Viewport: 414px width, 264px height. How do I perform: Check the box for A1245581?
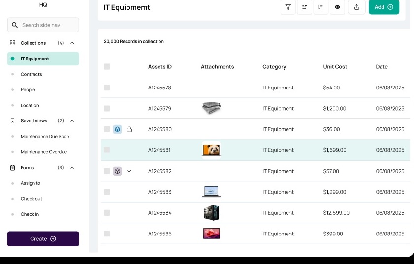pyautogui.click(x=107, y=150)
